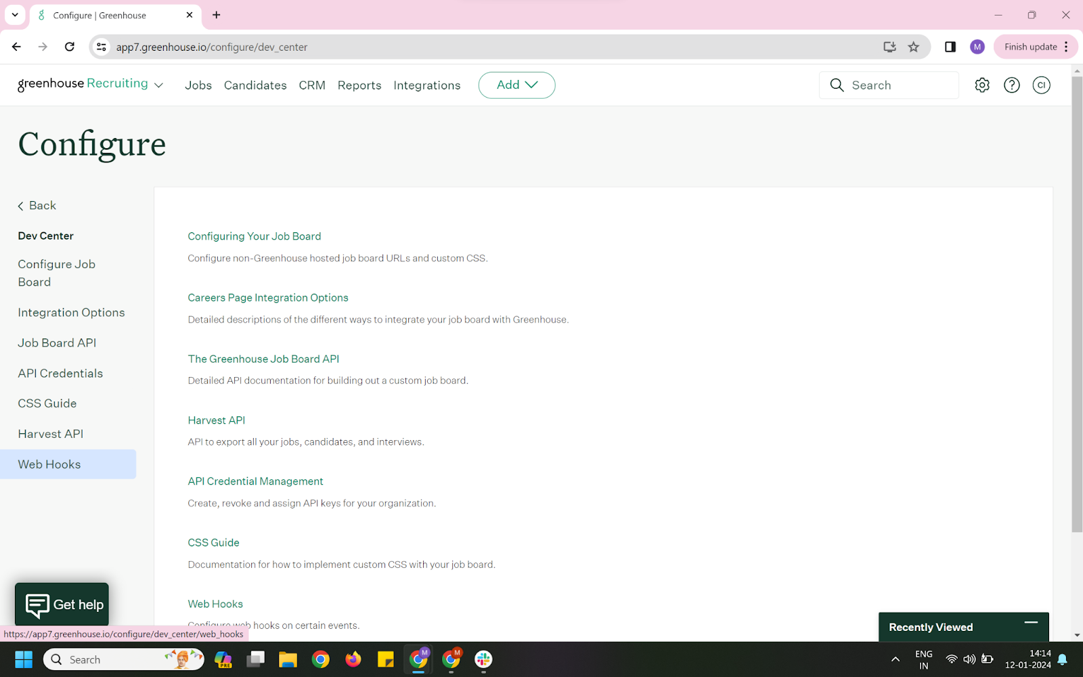Open Configuring Your Job Board link
Image resolution: width=1083 pixels, height=677 pixels.
255,236
